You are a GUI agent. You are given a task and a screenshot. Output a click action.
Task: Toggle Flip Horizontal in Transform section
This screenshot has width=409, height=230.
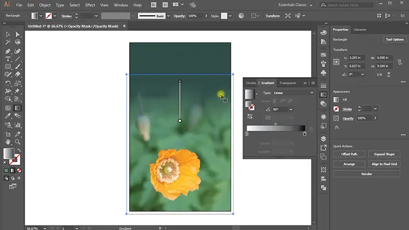(x=379, y=75)
